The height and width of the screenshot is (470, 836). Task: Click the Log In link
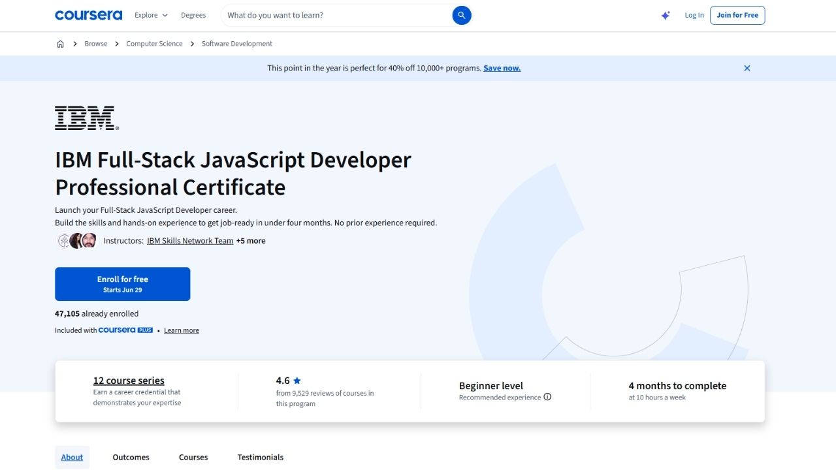pyautogui.click(x=694, y=15)
